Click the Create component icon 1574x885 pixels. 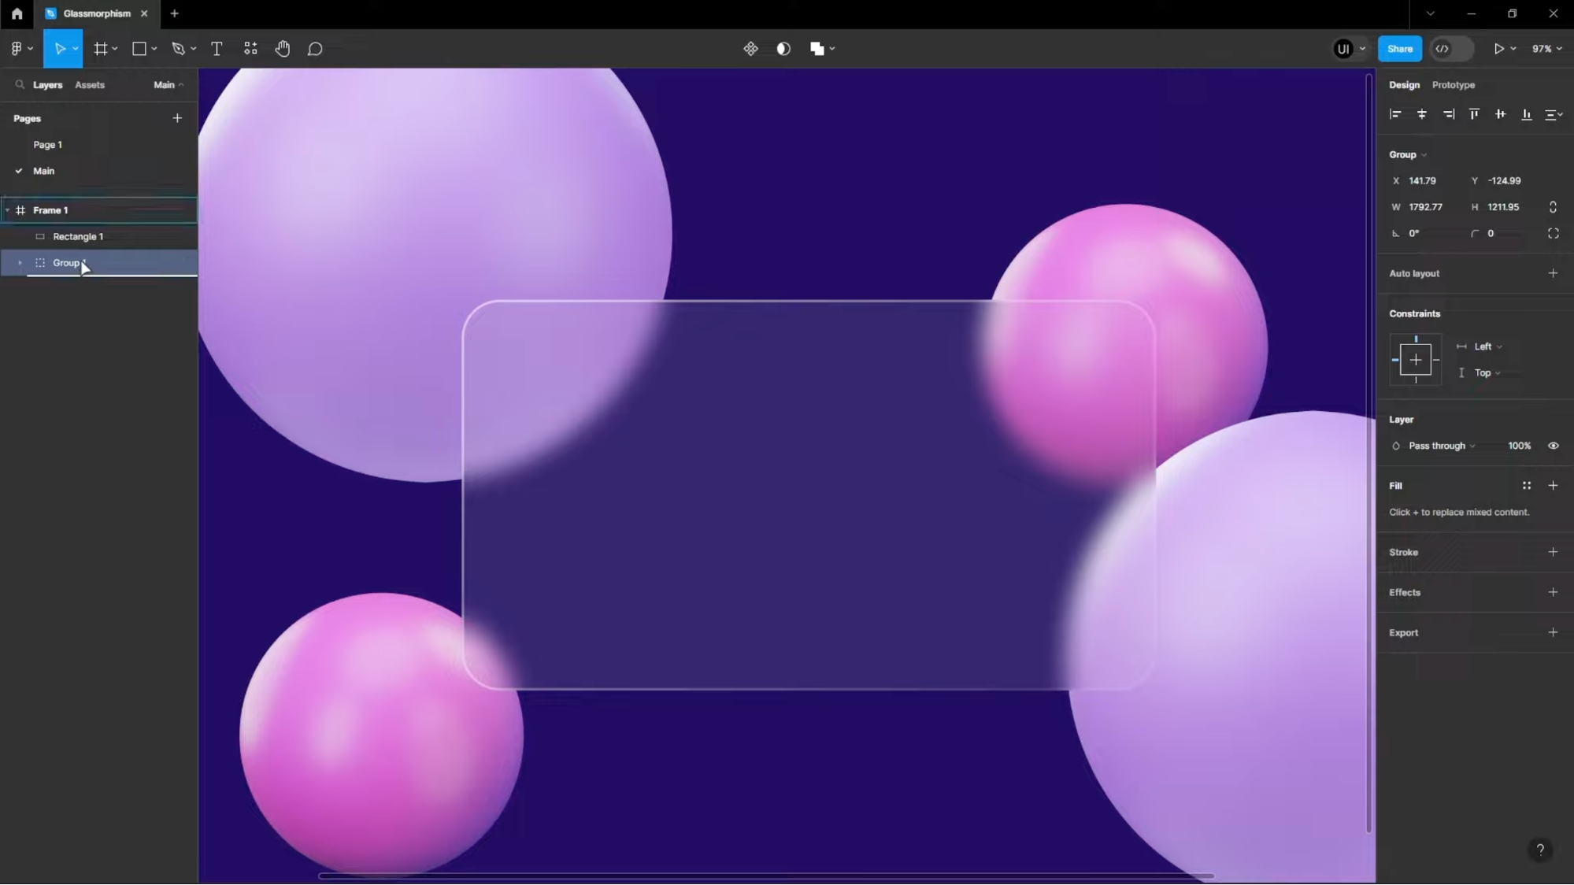tap(750, 49)
